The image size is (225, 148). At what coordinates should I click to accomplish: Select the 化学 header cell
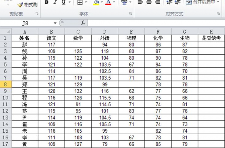(x=158, y=38)
